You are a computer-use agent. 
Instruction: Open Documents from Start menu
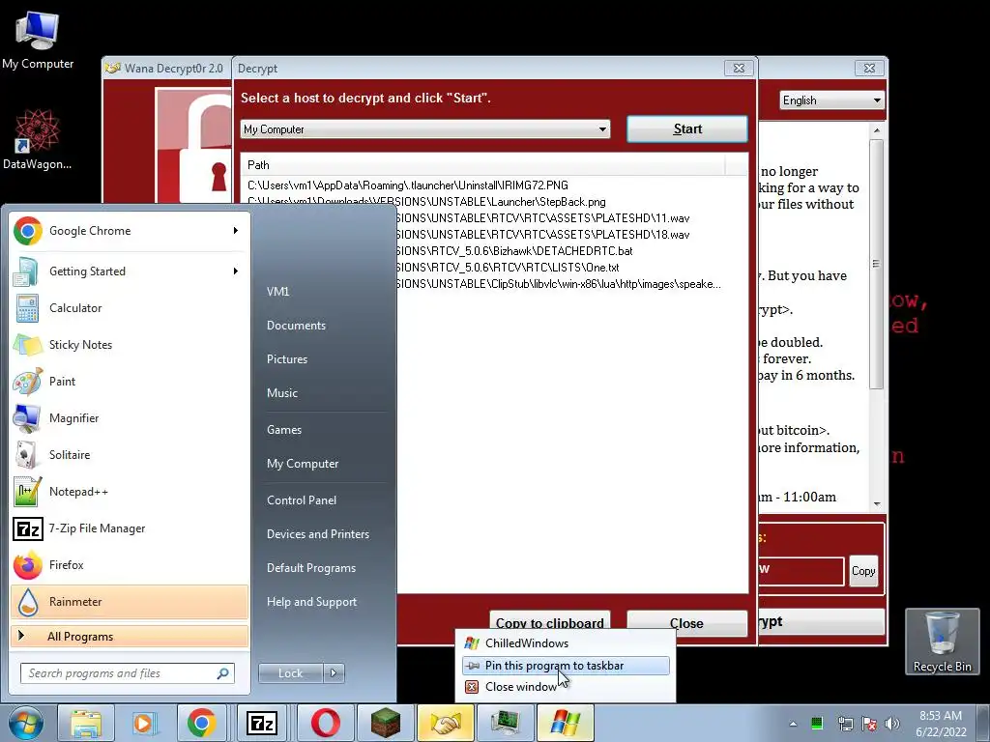pyautogui.click(x=296, y=326)
